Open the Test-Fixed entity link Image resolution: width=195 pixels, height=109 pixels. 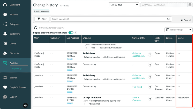tap(137, 87)
